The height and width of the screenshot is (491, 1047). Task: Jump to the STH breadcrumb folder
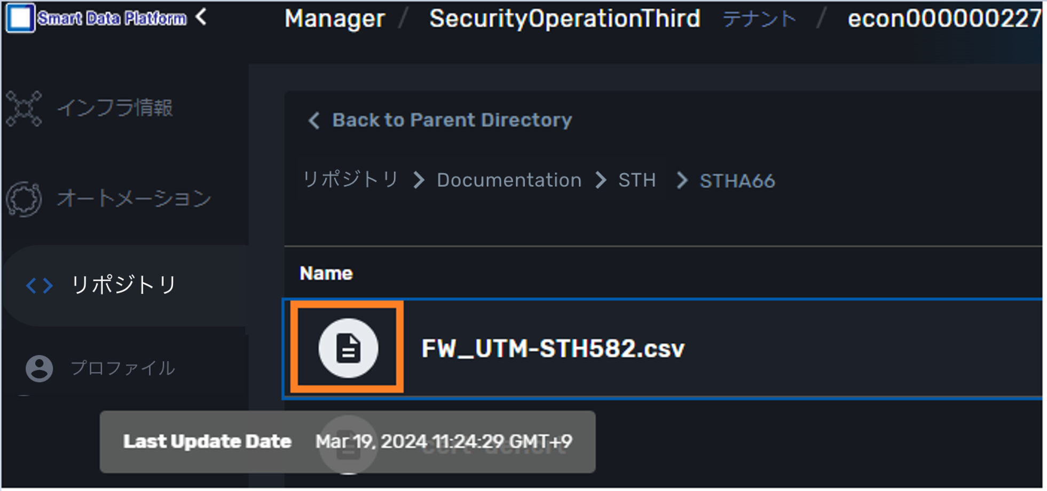[637, 181]
